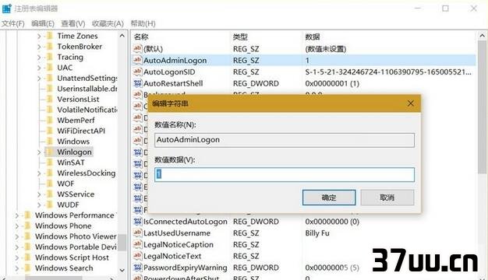The width and height of the screenshot is (488, 280).
Task: Open the 查看(V) menu
Action: (72, 23)
